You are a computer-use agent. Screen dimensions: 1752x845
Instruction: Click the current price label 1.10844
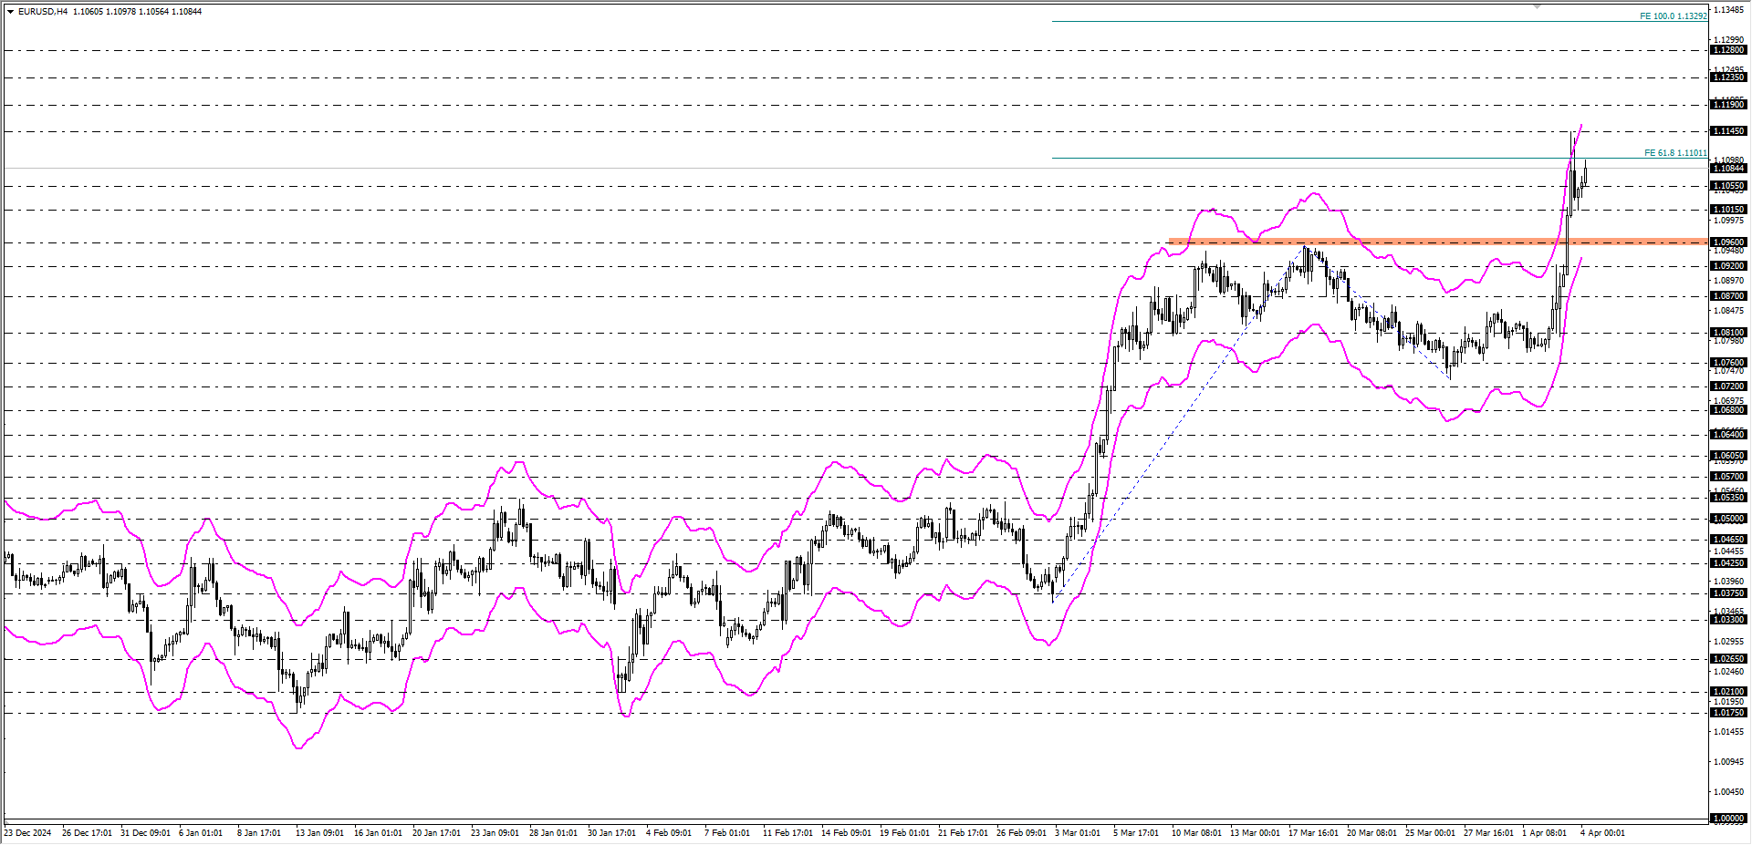[1728, 168]
